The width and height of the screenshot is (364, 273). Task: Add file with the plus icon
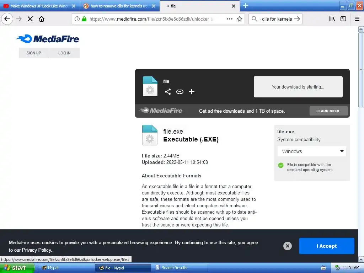(192, 92)
